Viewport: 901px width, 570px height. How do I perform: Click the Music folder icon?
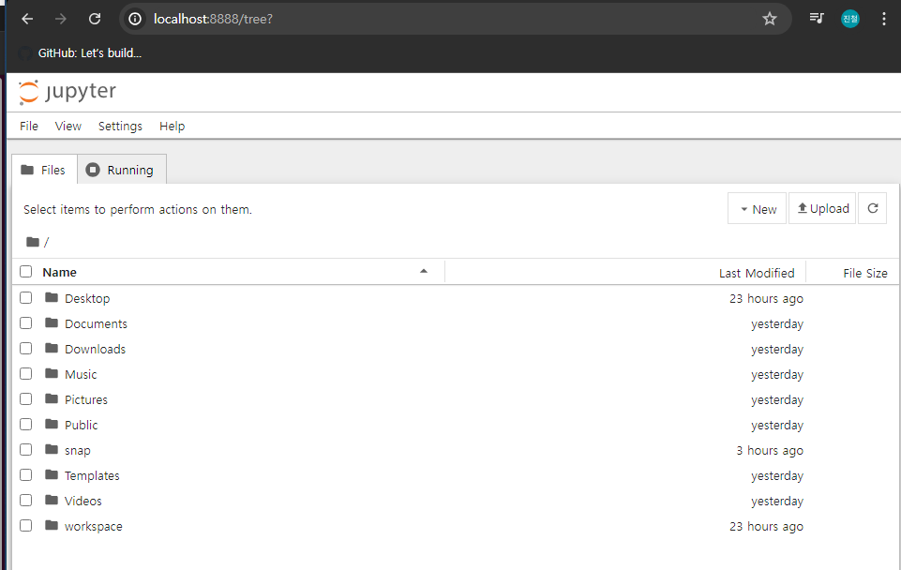click(52, 373)
